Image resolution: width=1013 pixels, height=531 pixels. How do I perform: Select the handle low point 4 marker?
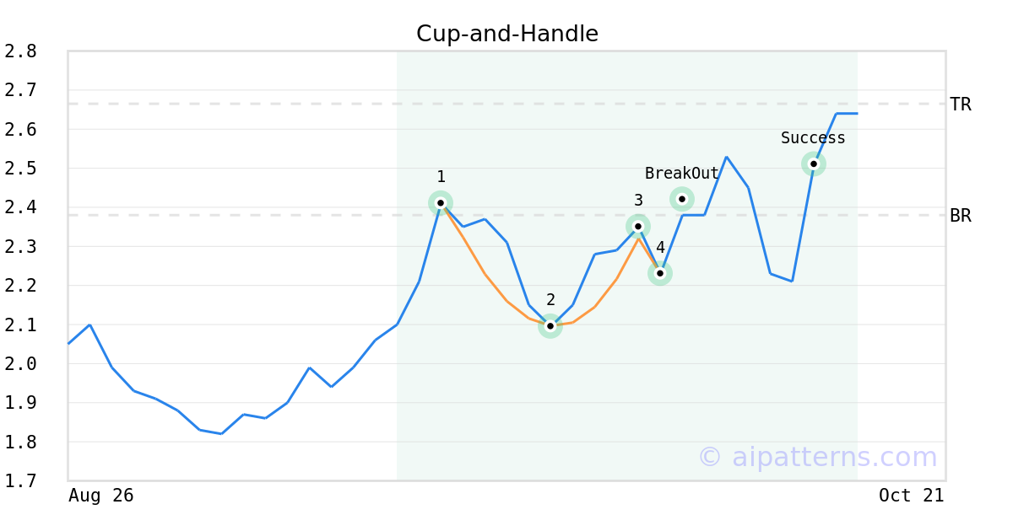click(x=660, y=272)
